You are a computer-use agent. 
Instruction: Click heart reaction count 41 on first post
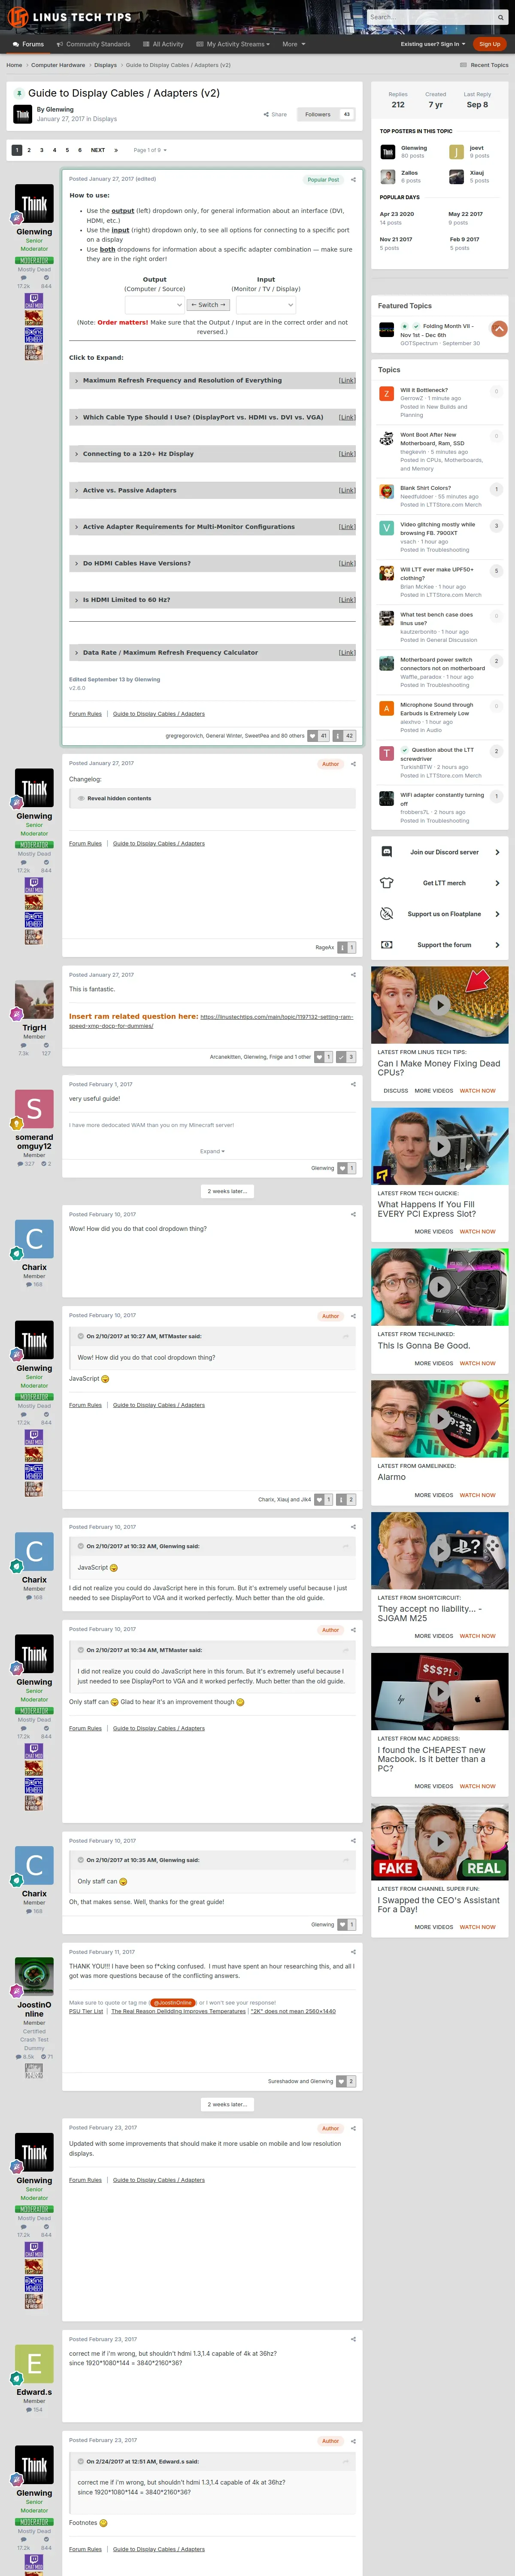(318, 735)
